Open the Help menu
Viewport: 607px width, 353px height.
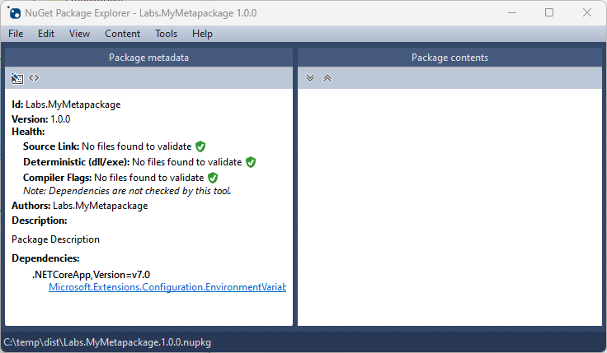(202, 34)
